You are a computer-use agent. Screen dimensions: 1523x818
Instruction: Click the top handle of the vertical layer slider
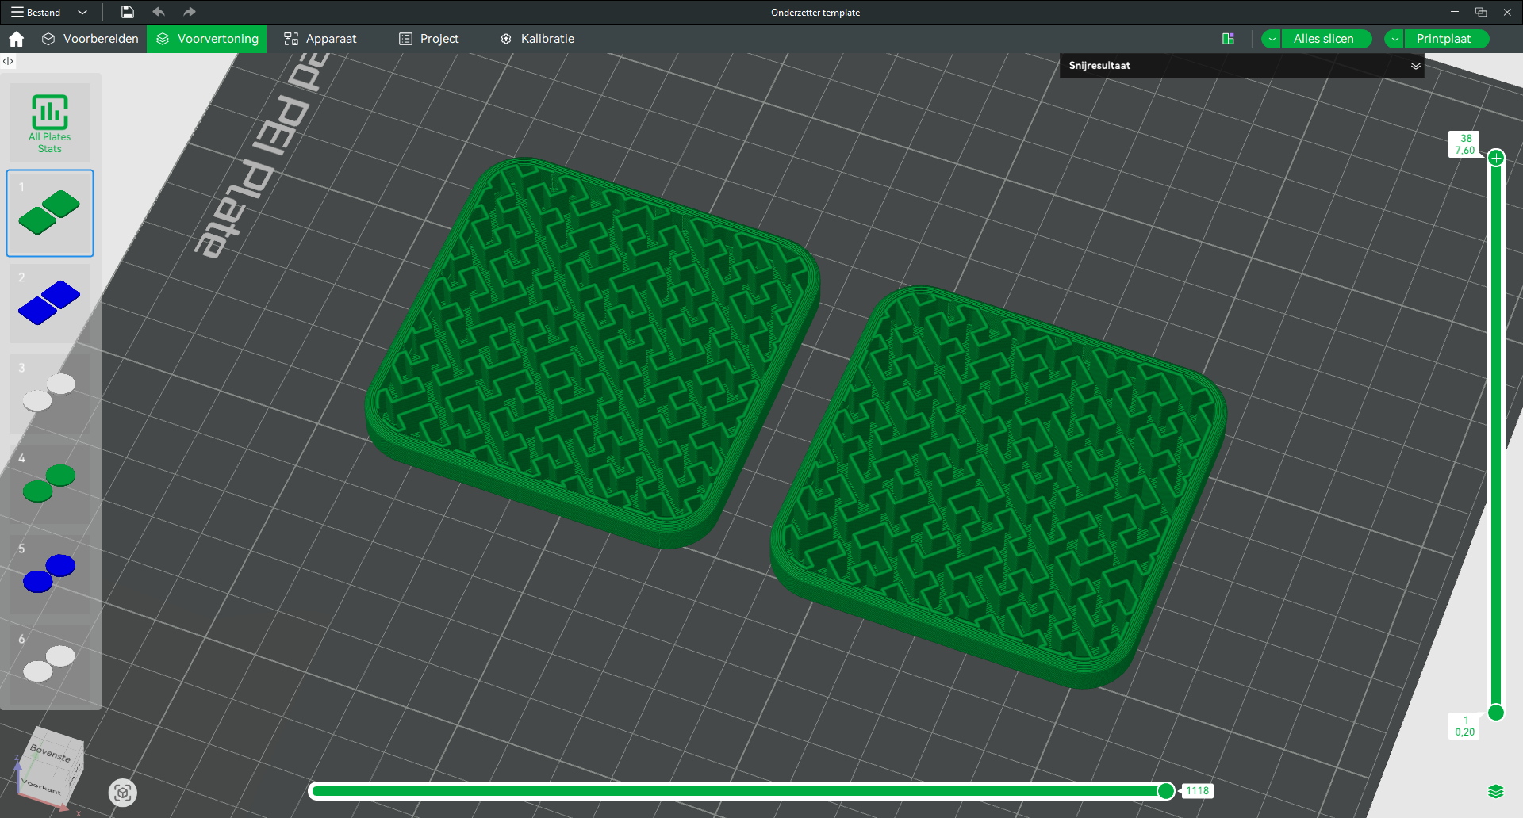(1496, 158)
